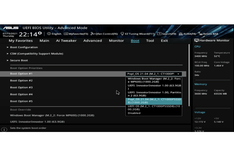Click +5V reading 5.140 V
Image resolution: width=234 pixels, height=156 pixels.
[x=219, y=122]
